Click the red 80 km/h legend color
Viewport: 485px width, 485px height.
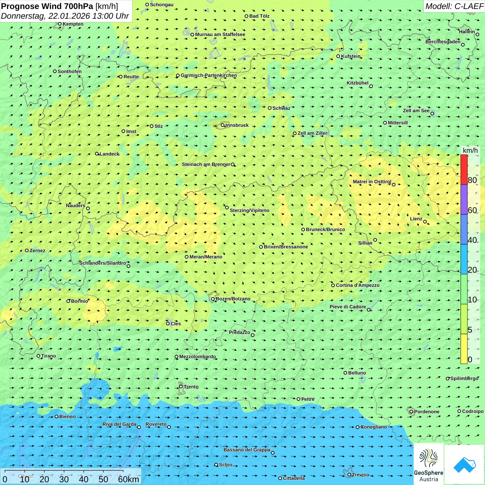pos(464,169)
